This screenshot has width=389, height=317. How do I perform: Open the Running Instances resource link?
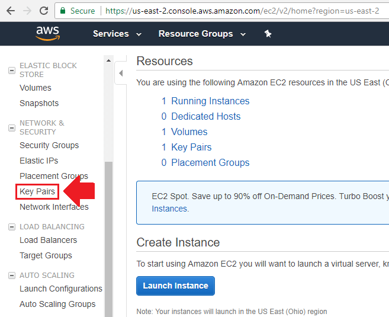(x=210, y=101)
